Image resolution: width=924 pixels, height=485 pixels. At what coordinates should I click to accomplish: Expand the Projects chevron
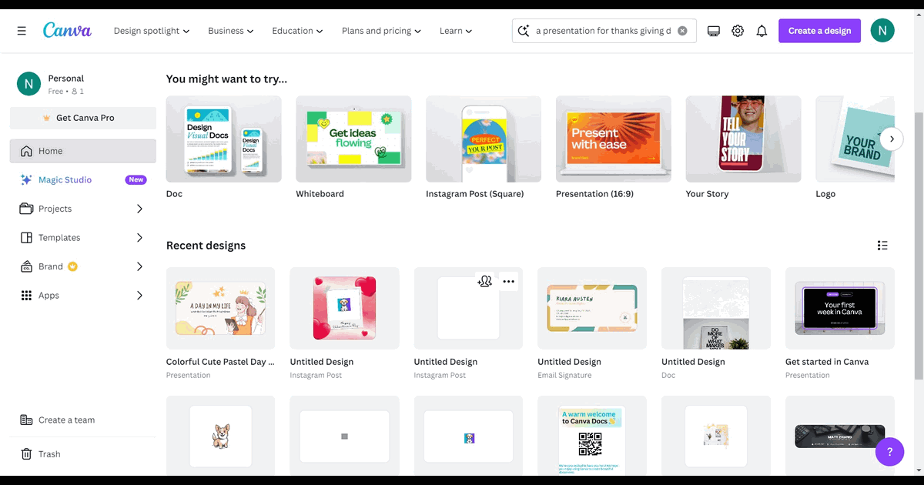click(139, 209)
